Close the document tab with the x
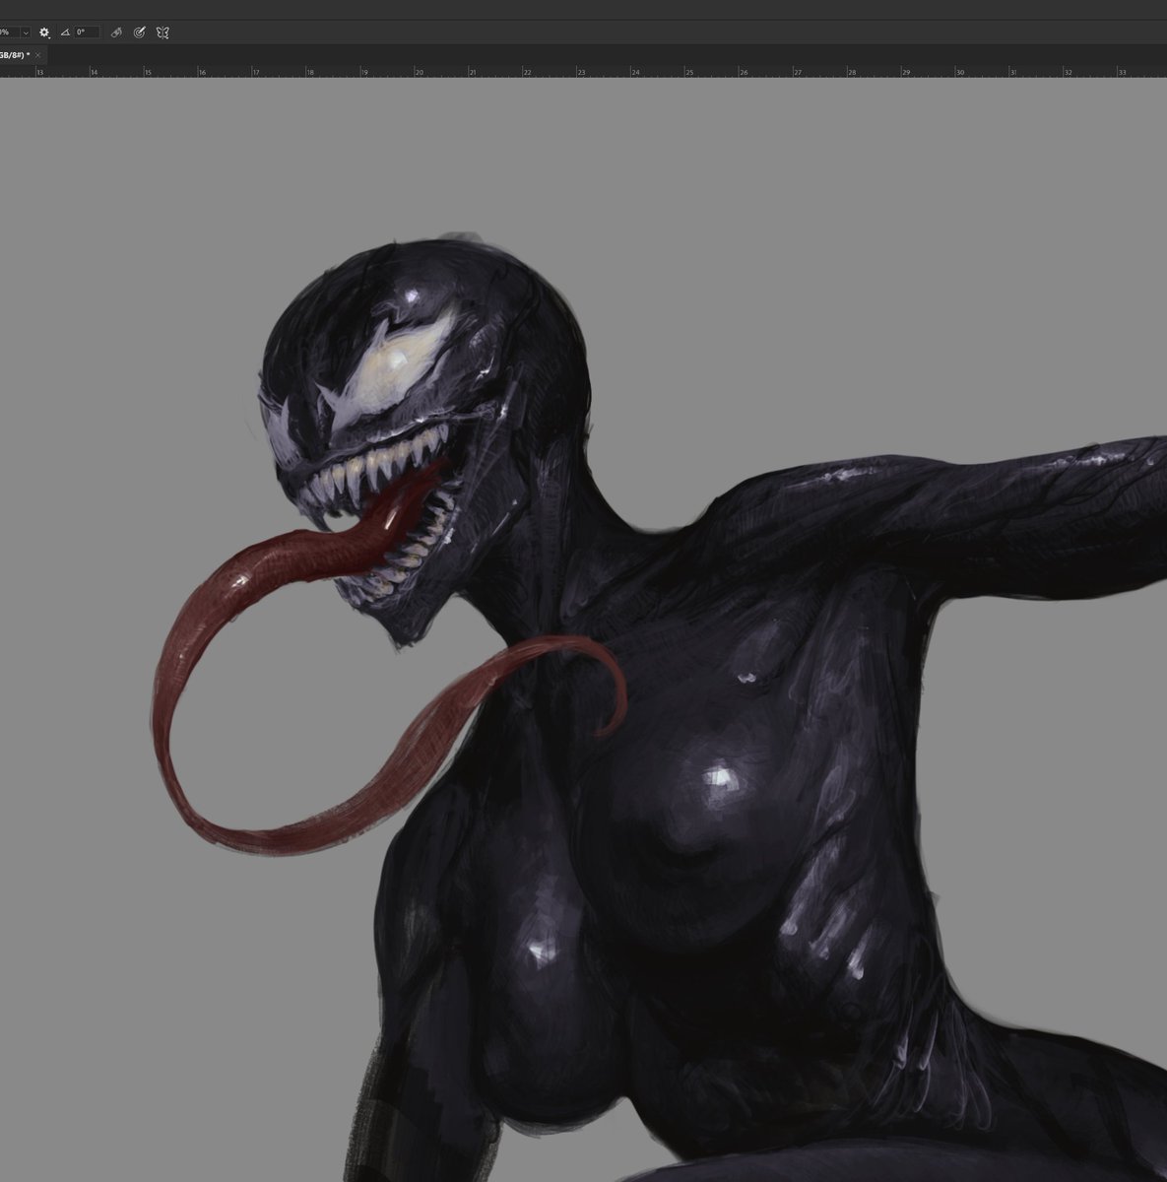The image size is (1167, 1182). coord(38,55)
